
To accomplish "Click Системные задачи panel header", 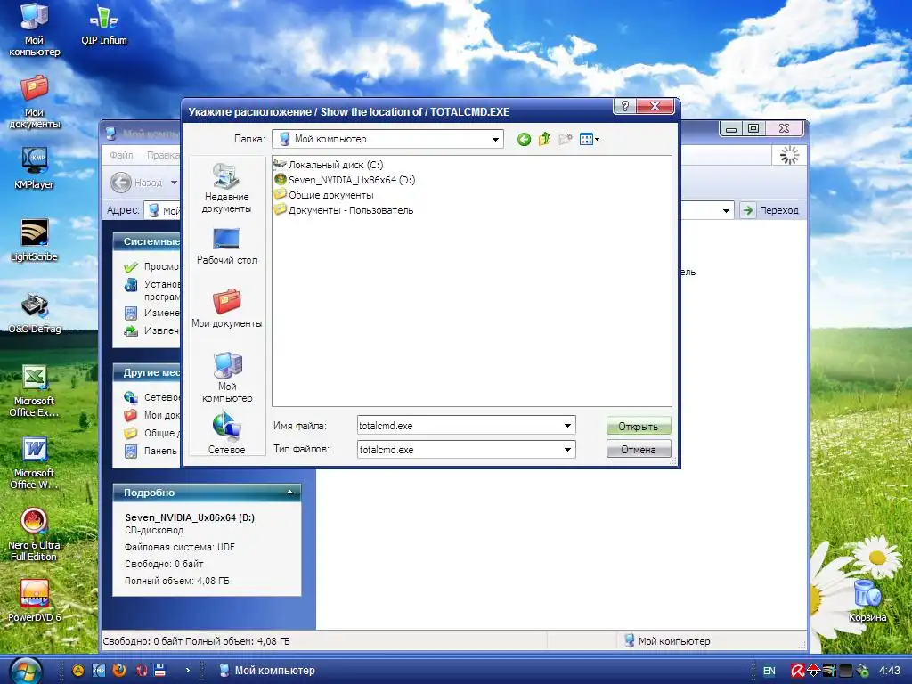I will 147,241.
